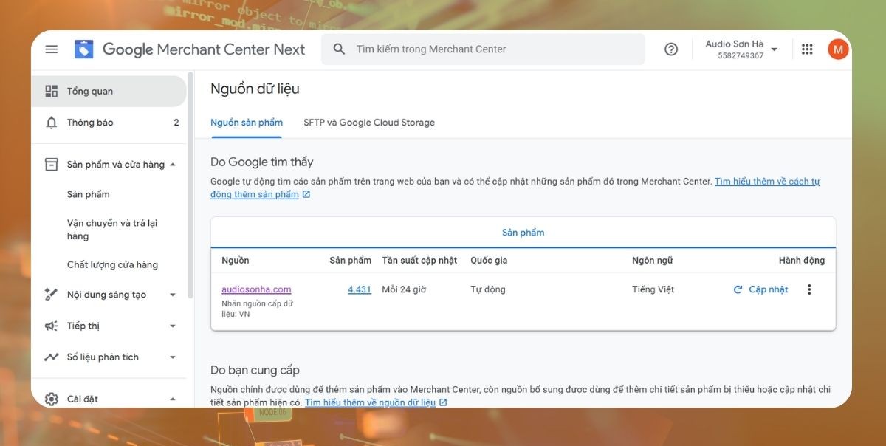Click the Tìm kiếm trong Merchant Center field
886x446 pixels.
pyautogui.click(x=495, y=49)
